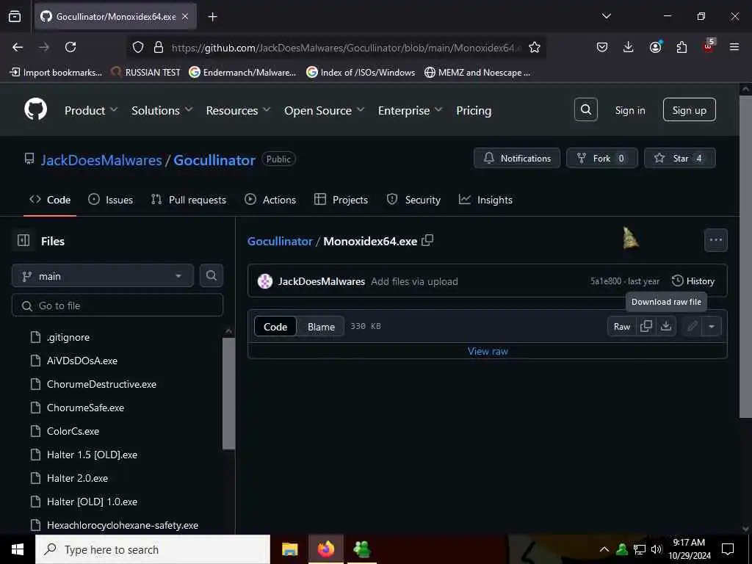Click the Raw button
This screenshot has width=752, height=564.
coord(621,326)
